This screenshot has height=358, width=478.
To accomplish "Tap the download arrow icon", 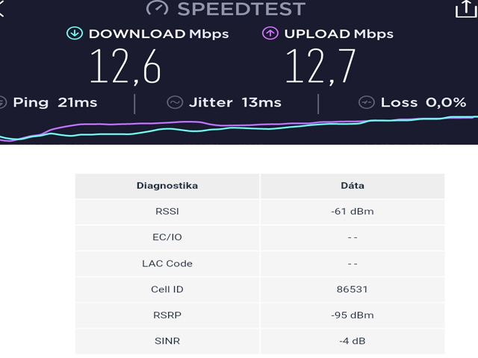I will coord(75,34).
